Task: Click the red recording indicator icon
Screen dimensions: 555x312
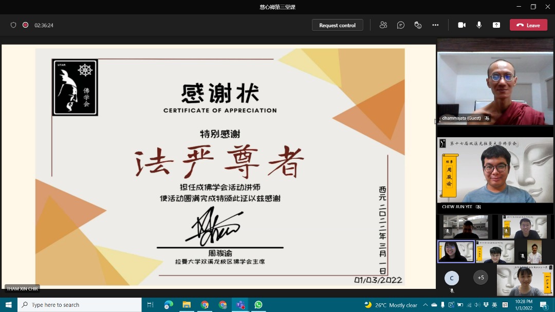Action: click(x=26, y=25)
